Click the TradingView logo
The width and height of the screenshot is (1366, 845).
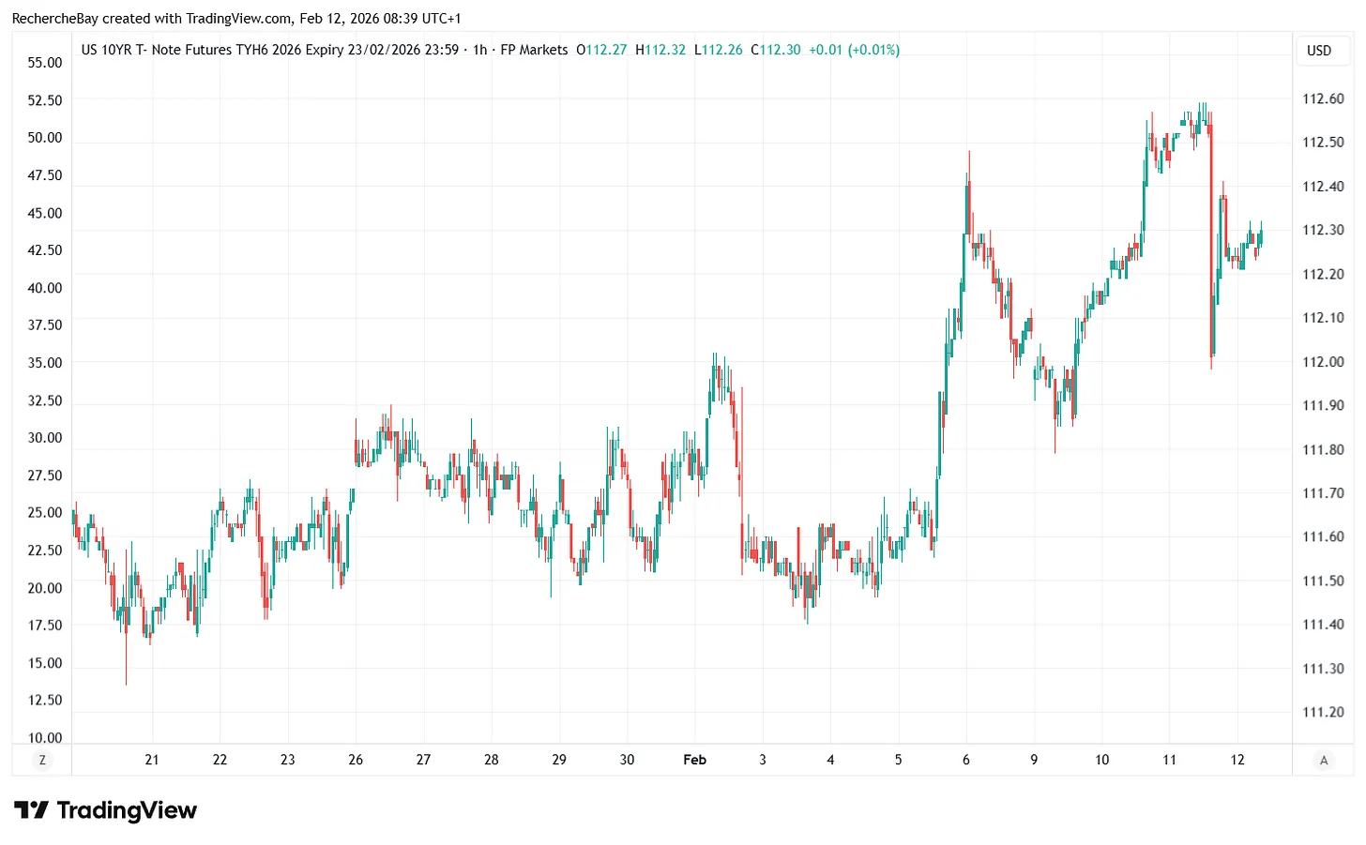105,810
